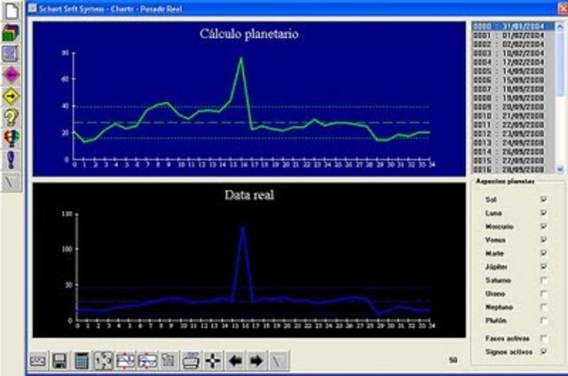Click the wavy-line chart icon at bottom-left

coord(37,360)
